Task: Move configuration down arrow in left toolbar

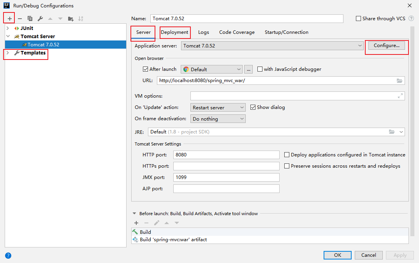Action: [60, 19]
